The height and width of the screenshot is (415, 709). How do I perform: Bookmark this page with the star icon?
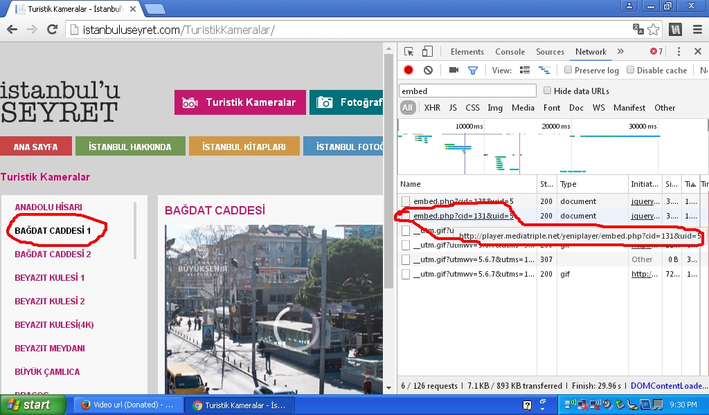click(x=653, y=30)
